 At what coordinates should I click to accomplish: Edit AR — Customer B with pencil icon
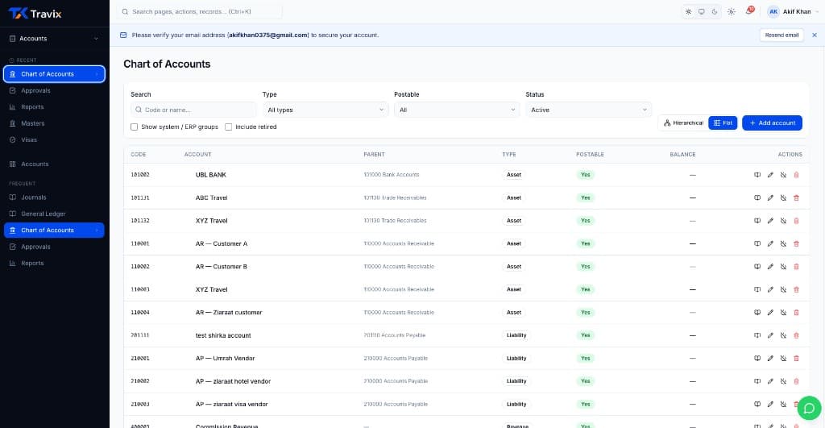[x=770, y=266]
